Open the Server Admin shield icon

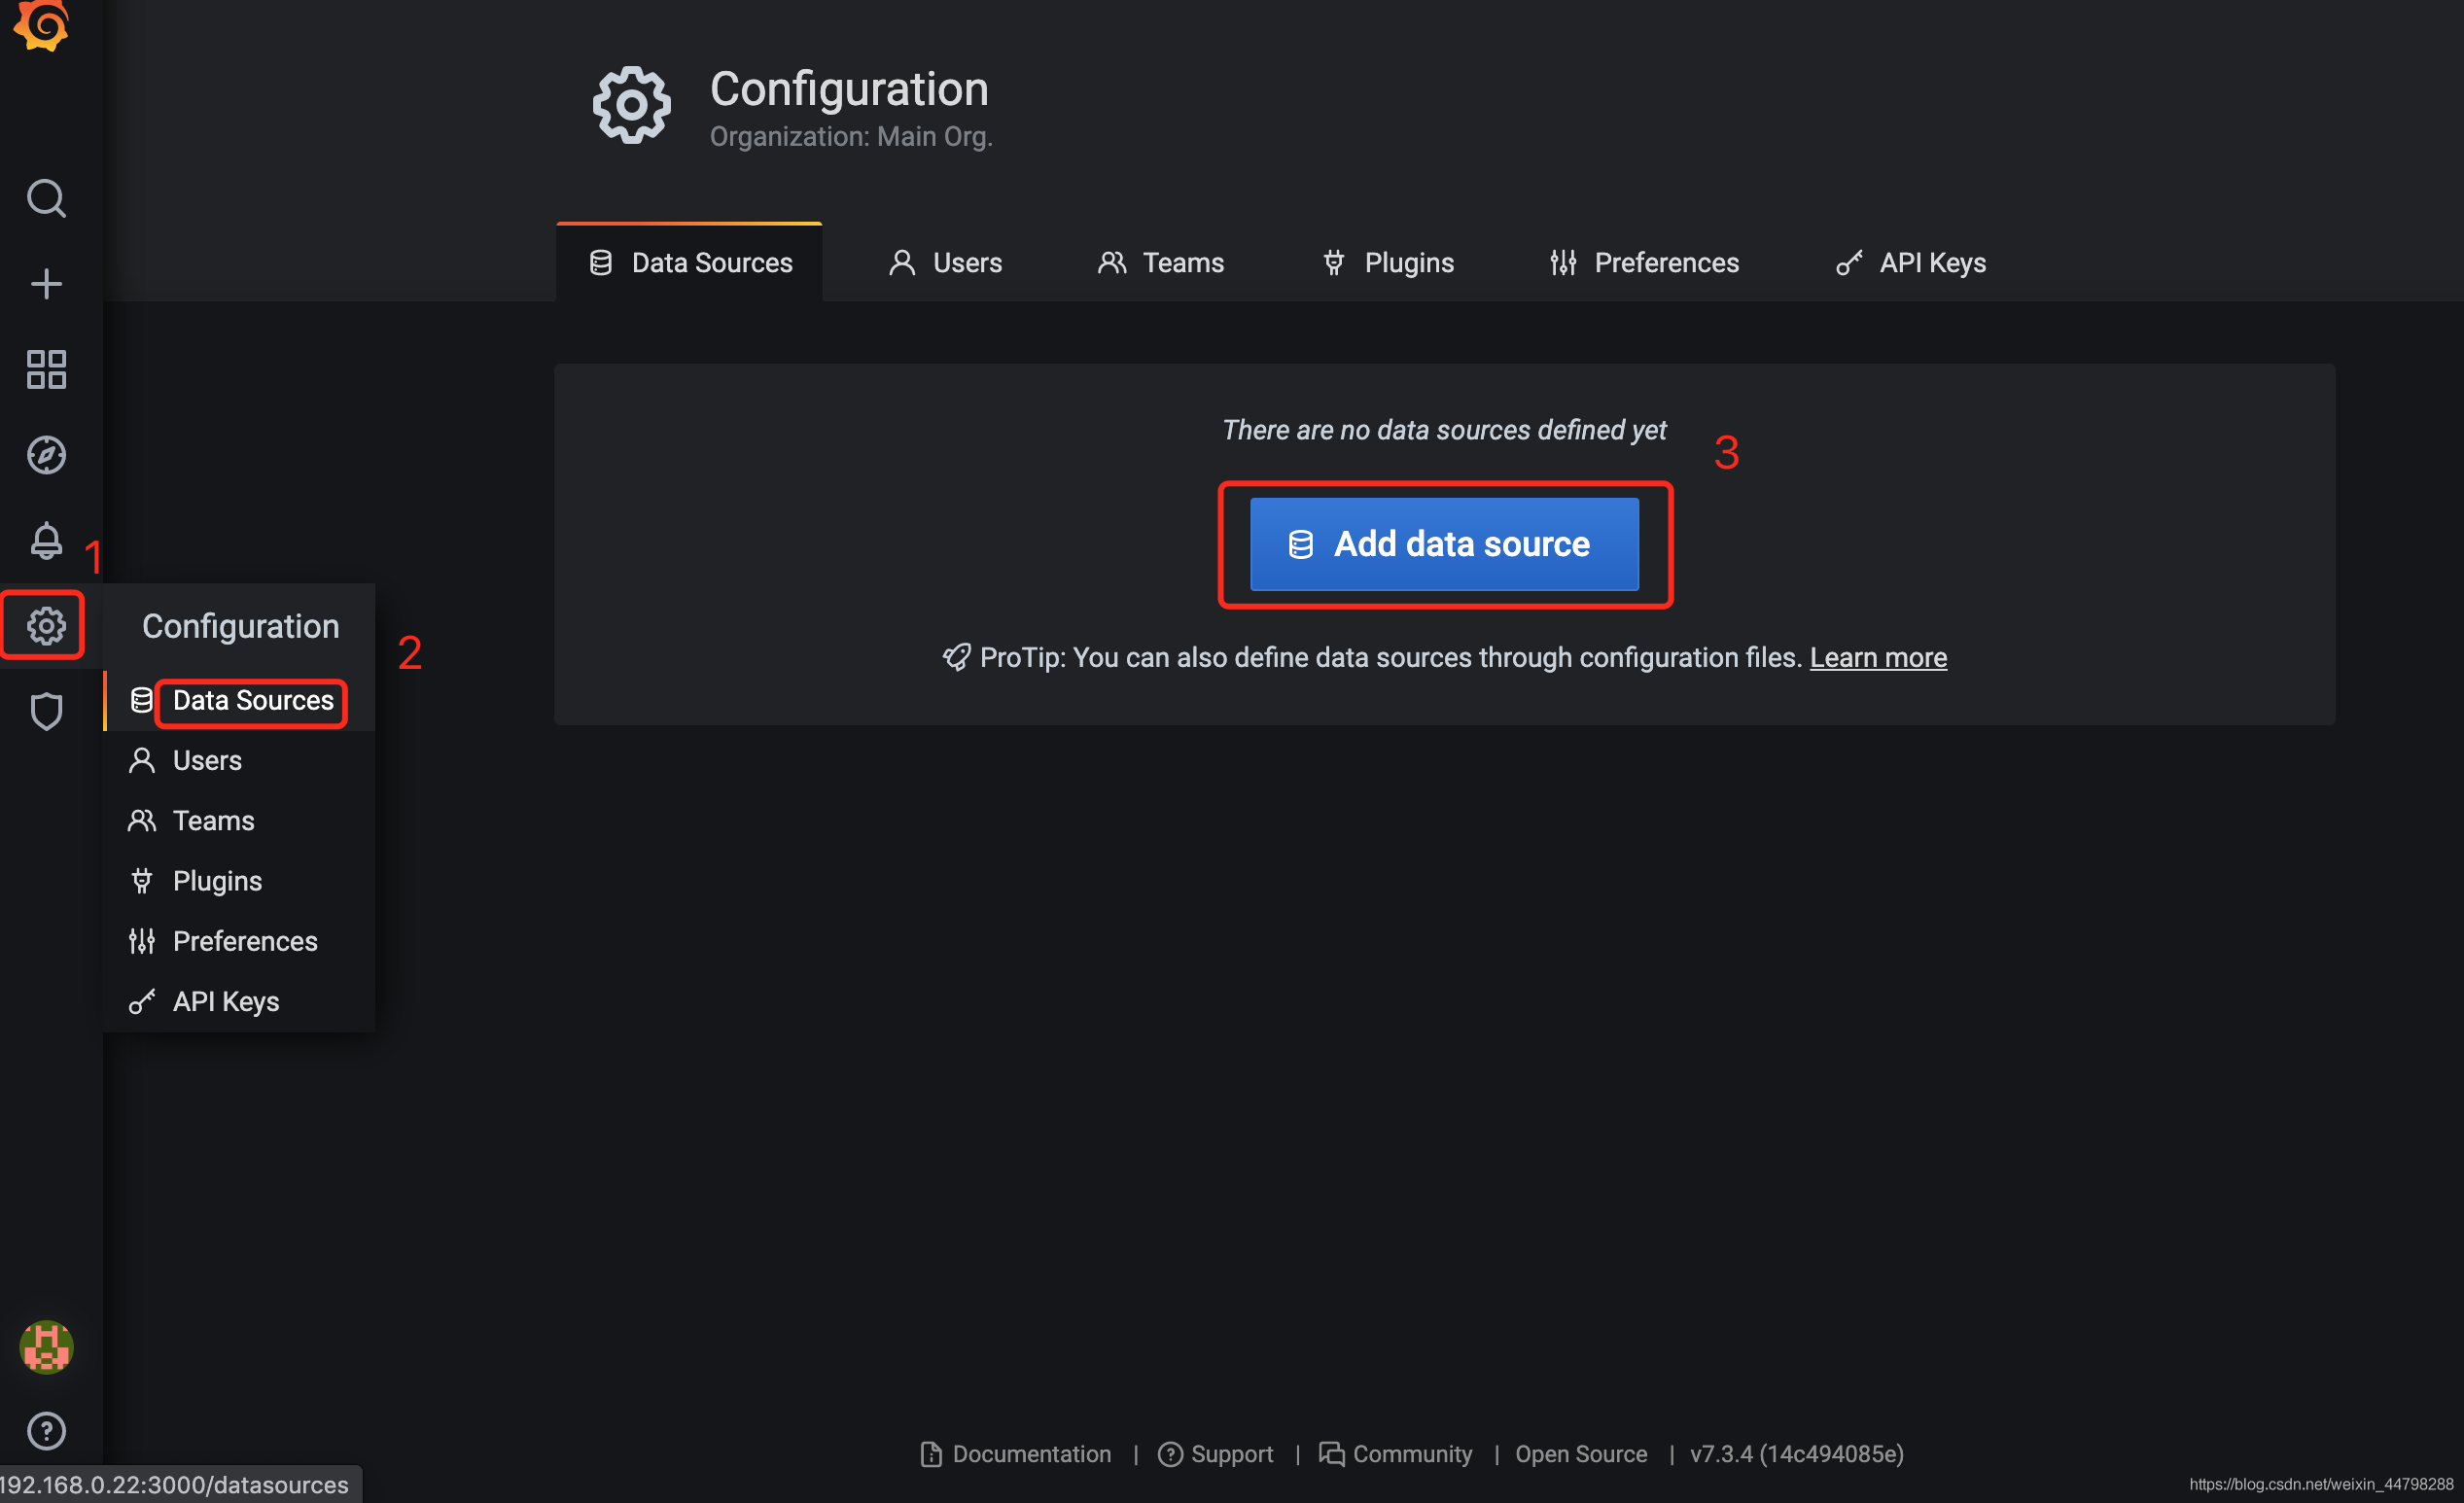[x=46, y=711]
